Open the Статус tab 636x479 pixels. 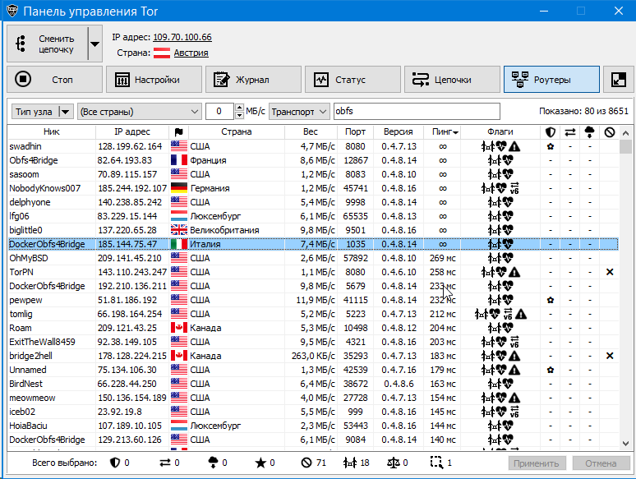[353, 80]
